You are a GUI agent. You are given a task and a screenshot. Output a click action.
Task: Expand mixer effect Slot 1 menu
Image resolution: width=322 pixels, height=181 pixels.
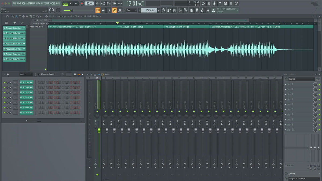point(285,84)
